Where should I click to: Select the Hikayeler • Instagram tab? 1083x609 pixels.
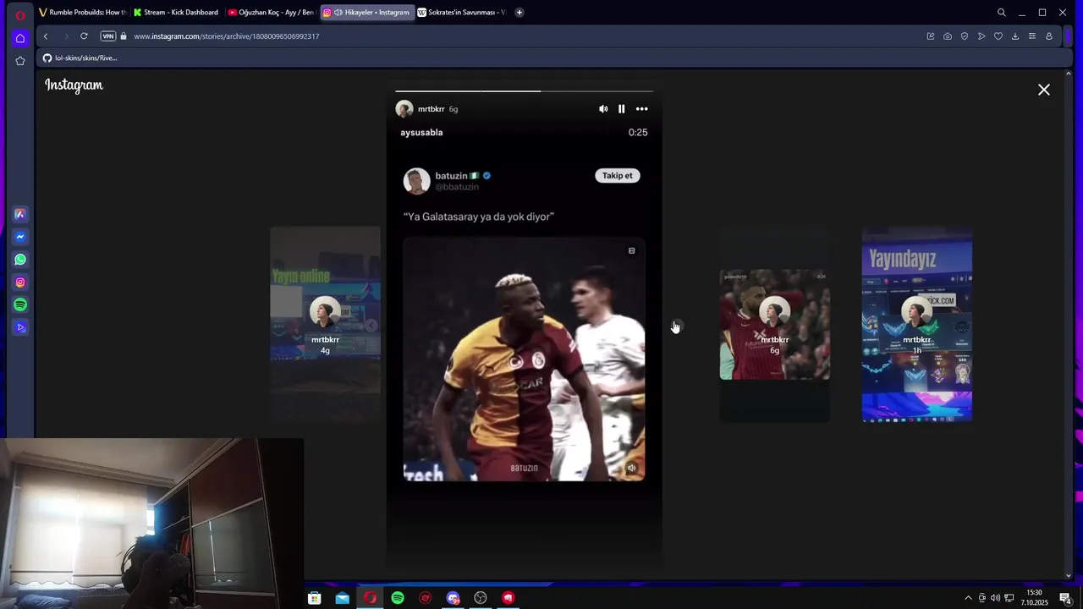tap(366, 13)
